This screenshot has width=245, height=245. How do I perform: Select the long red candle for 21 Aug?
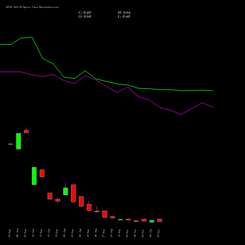[73, 194]
